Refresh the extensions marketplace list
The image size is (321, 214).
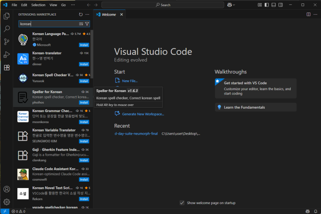pyautogui.click(x=81, y=15)
